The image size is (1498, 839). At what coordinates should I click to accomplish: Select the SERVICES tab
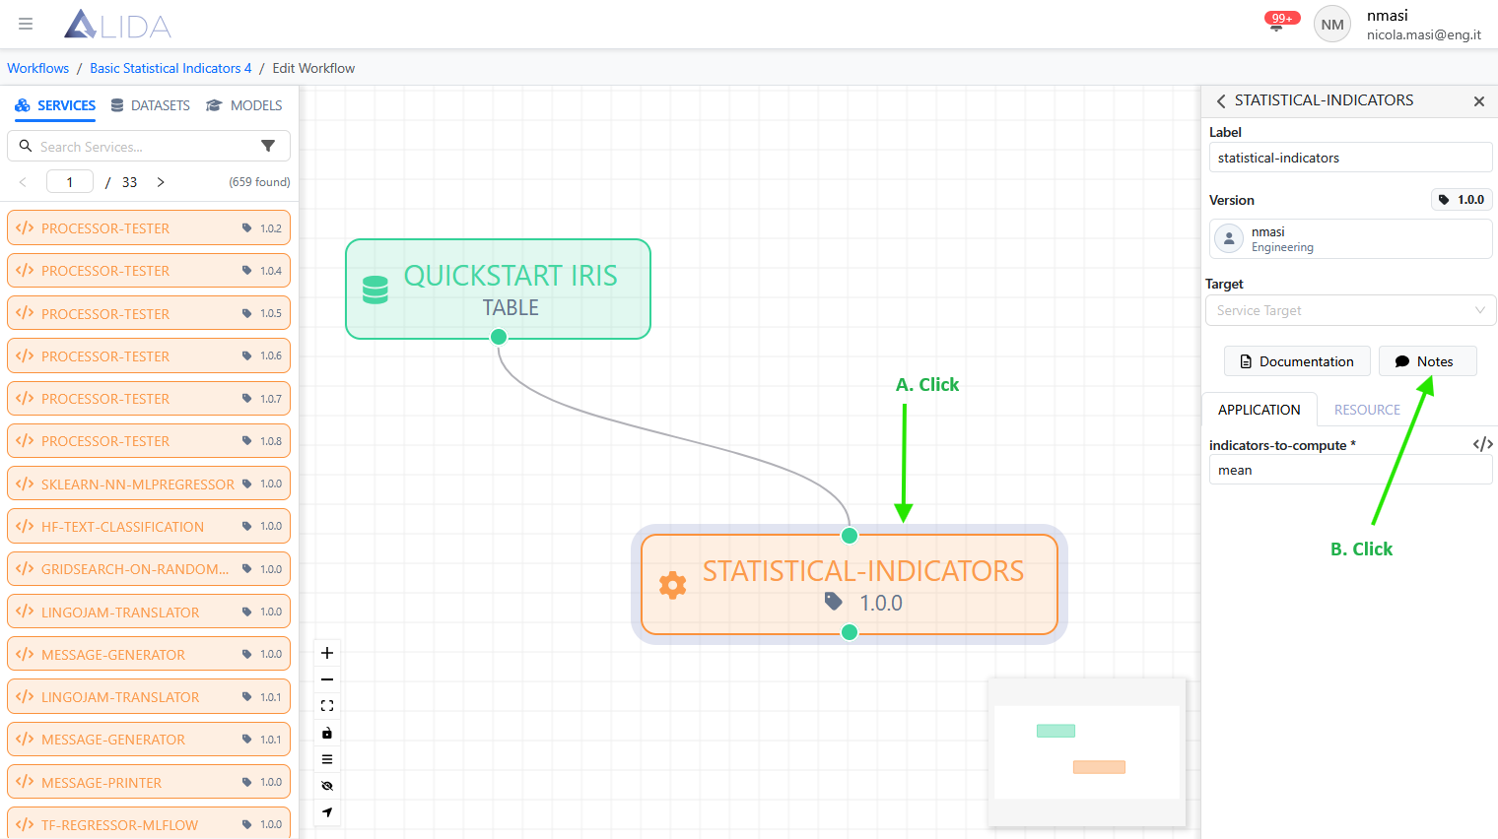[x=55, y=105]
